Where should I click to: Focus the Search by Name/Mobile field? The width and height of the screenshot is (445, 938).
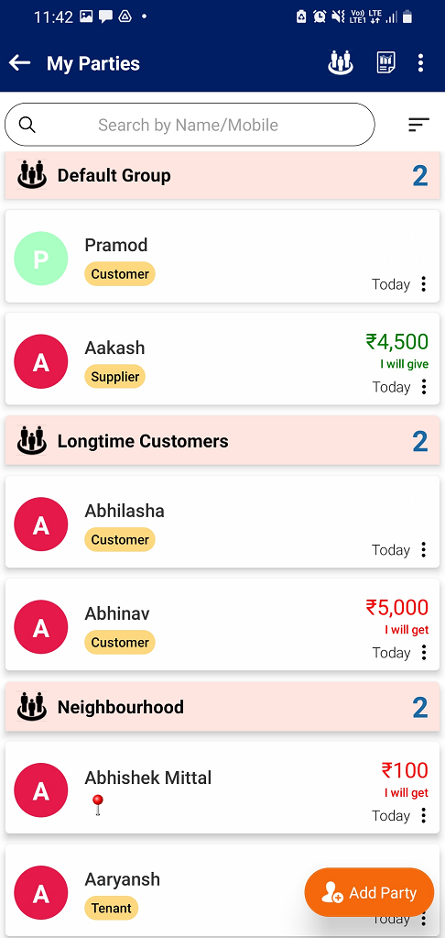tap(190, 125)
